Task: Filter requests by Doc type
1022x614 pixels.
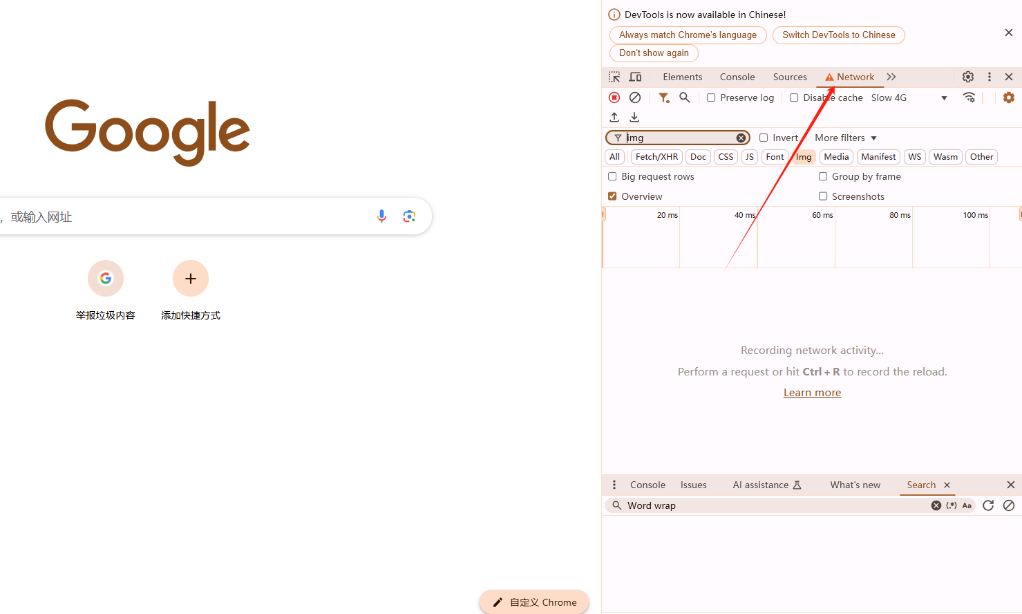Action: tap(698, 157)
